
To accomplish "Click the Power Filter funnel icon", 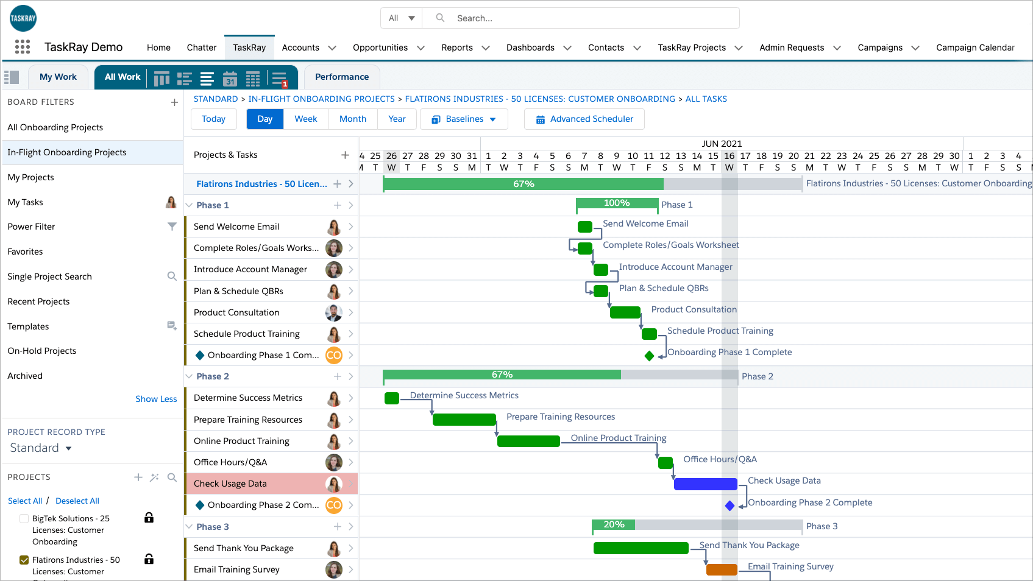I will click(x=172, y=226).
